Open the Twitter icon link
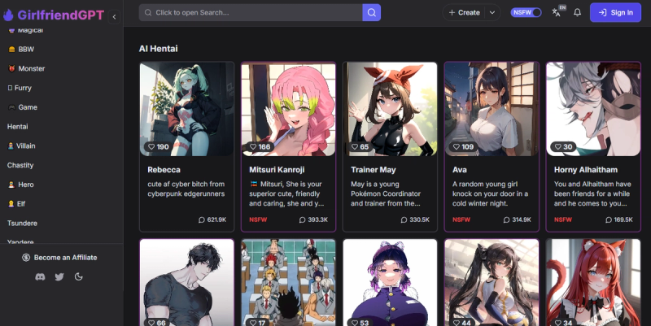The image size is (651, 326). pyautogui.click(x=59, y=276)
